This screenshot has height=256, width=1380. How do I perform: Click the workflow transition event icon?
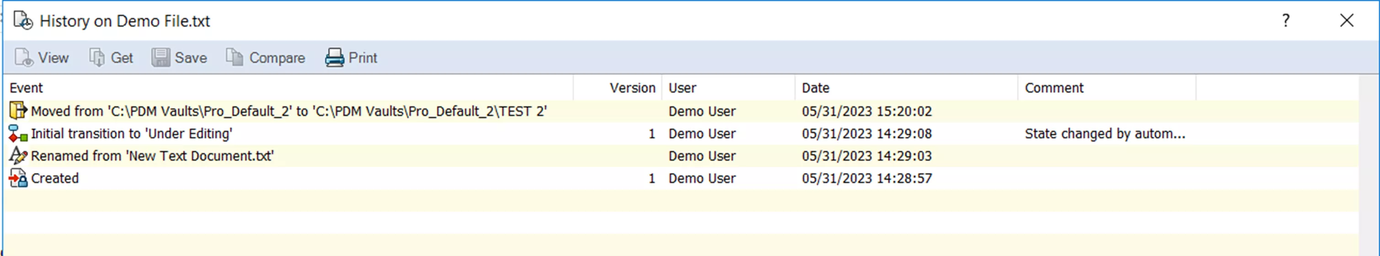pyautogui.click(x=18, y=134)
